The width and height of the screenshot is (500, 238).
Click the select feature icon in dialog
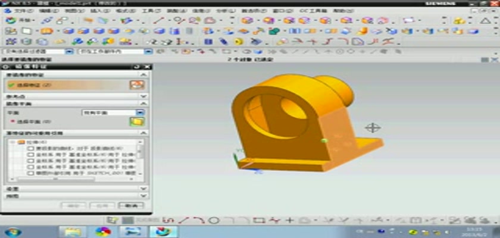pyautogui.click(x=137, y=85)
